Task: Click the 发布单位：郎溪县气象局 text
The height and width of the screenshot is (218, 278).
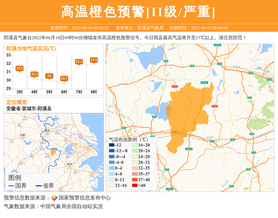Action: pos(139,28)
